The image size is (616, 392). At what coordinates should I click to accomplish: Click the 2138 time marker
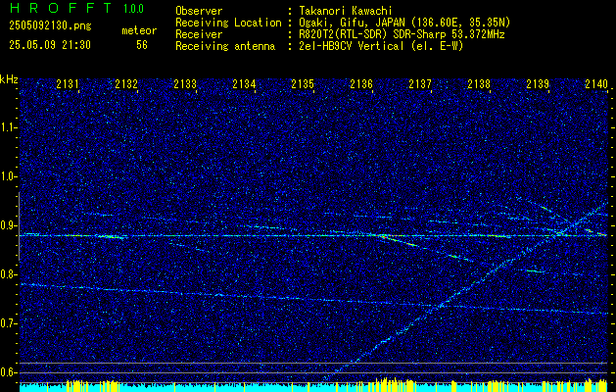[x=479, y=83]
